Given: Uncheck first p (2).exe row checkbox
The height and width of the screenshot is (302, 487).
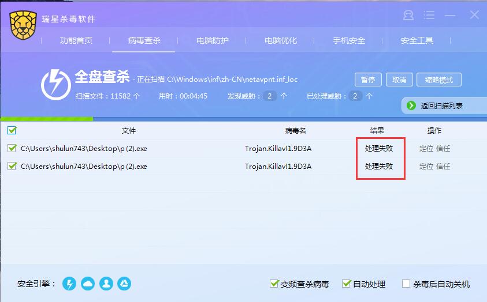Looking at the screenshot, I should tap(12, 148).
